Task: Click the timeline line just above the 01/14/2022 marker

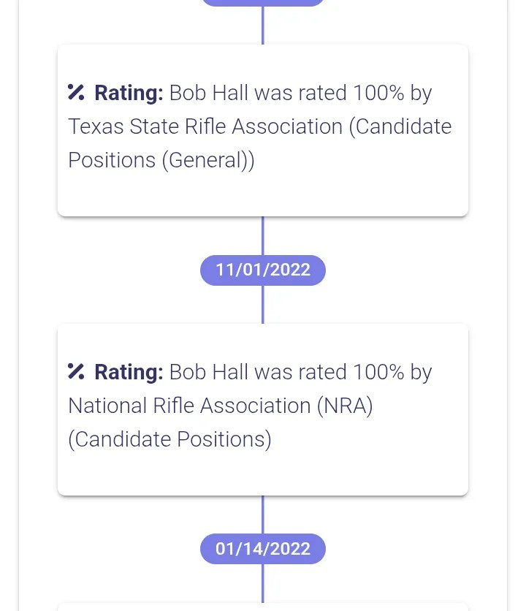Action: pyautogui.click(x=263, y=515)
